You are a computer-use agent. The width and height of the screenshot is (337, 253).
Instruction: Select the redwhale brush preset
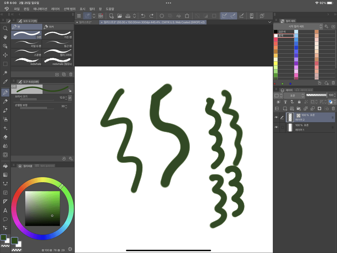point(26,61)
